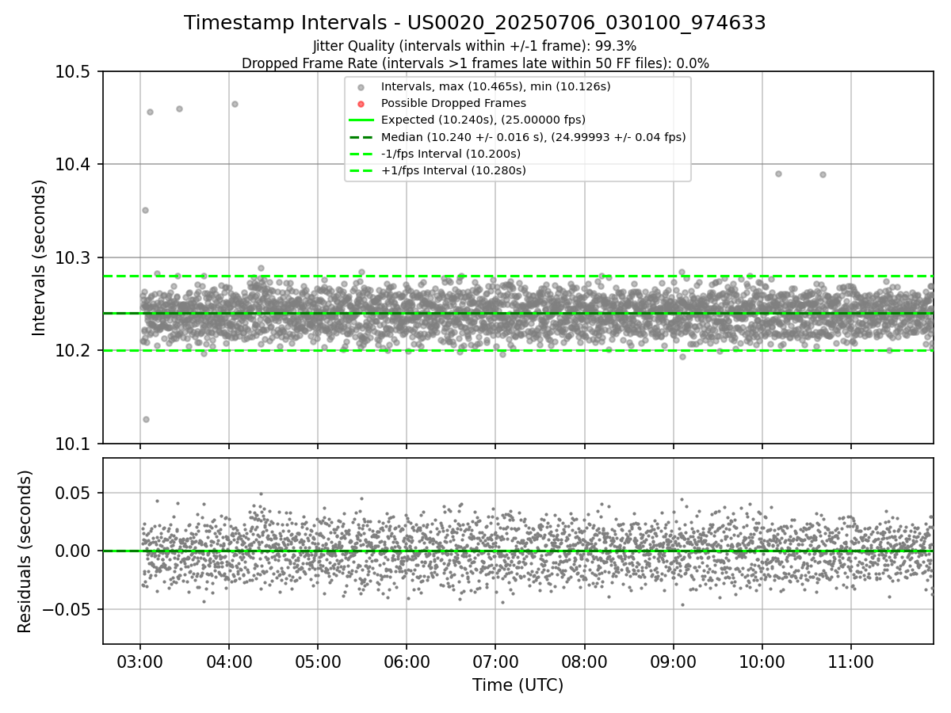Click the highest outlier point near 04:00 at 10.465s
This screenshot has height=713, width=951.
[x=235, y=104]
